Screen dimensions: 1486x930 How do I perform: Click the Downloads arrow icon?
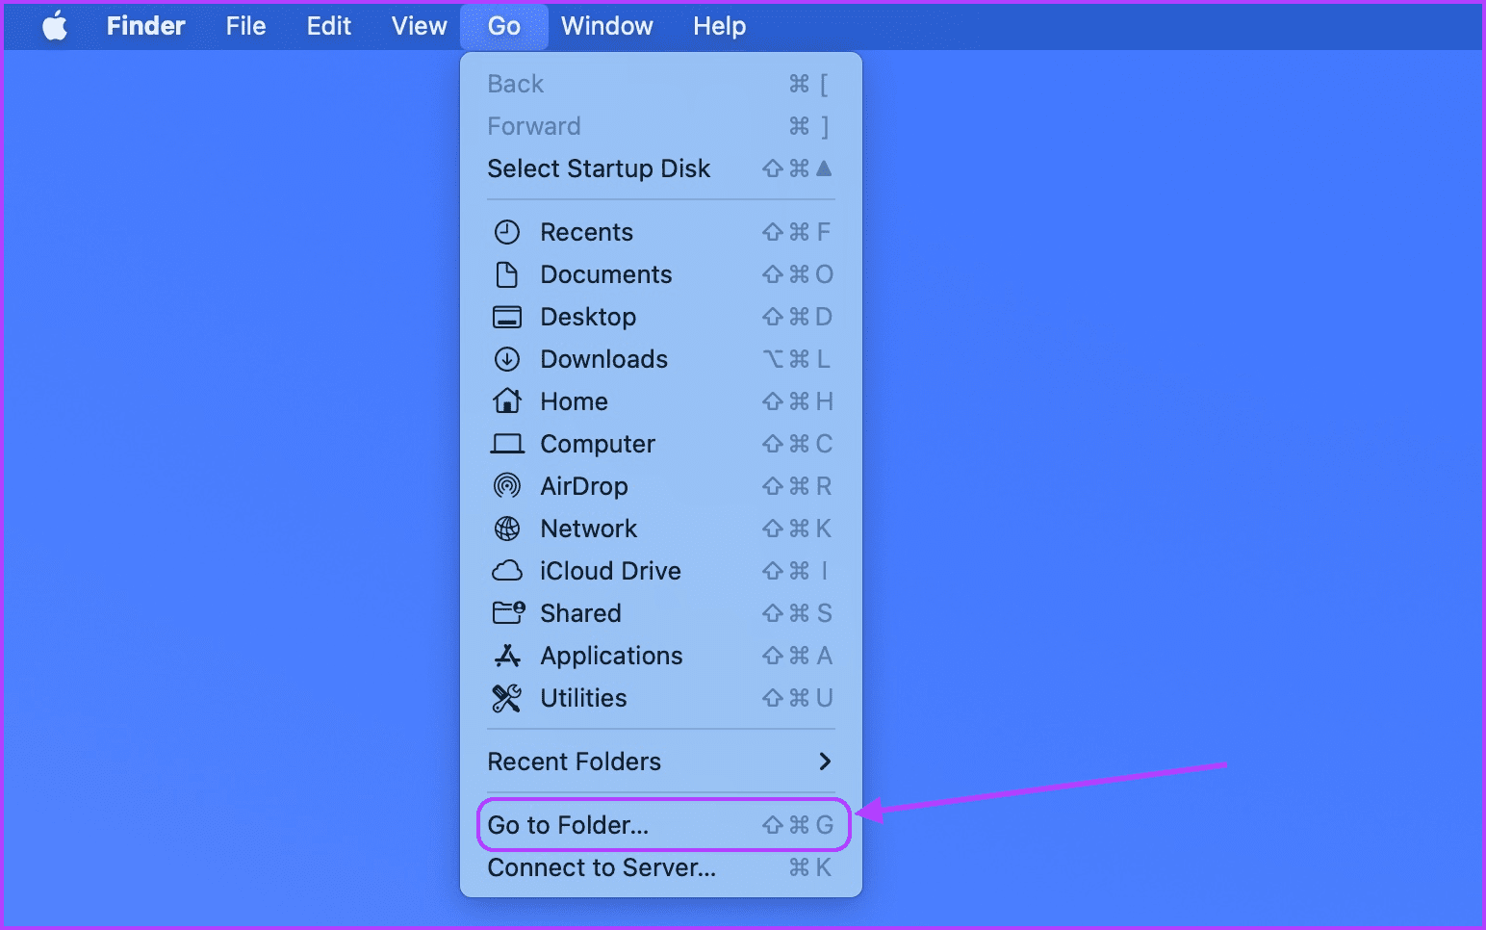tap(507, 359)
